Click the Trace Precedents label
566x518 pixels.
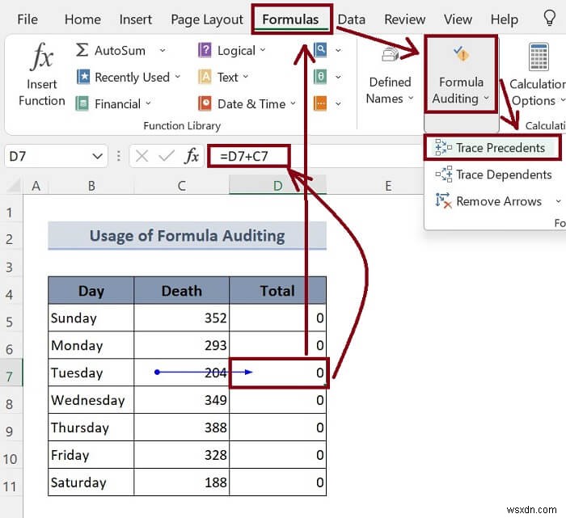click(501, 148)
